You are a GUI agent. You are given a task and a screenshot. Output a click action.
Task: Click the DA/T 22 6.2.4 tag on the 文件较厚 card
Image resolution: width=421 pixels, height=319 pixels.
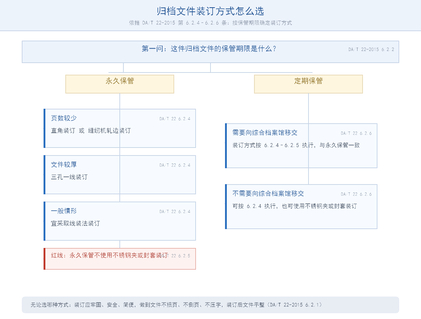(175, 165)
